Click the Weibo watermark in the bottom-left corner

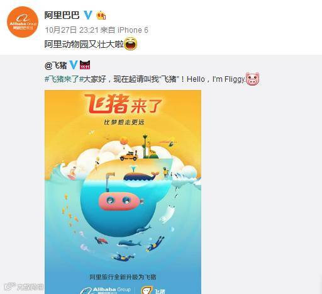[23, 287]
